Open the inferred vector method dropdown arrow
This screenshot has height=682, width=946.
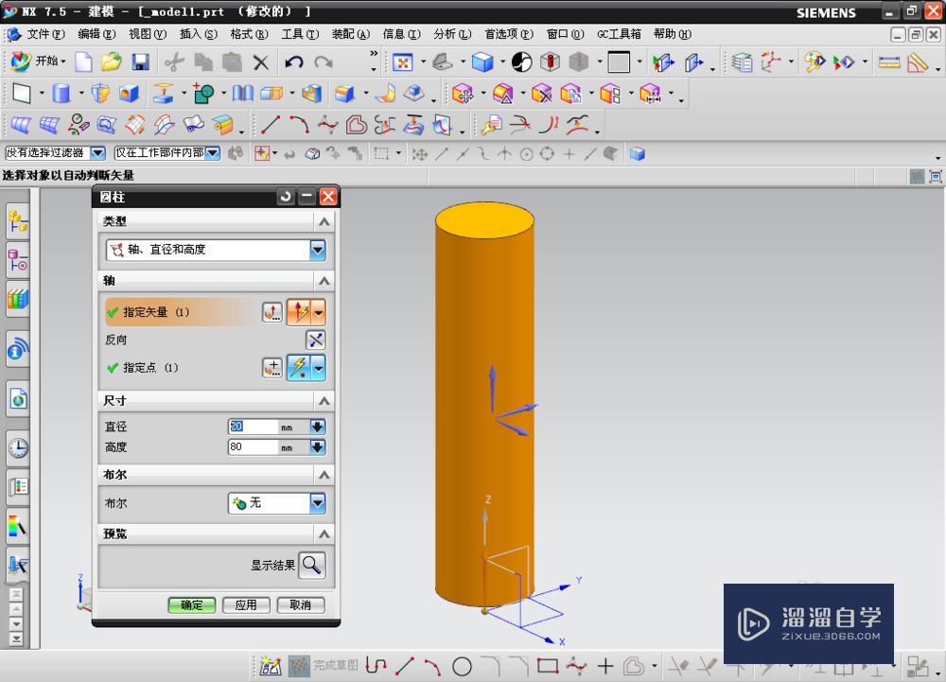coord(319,312)
